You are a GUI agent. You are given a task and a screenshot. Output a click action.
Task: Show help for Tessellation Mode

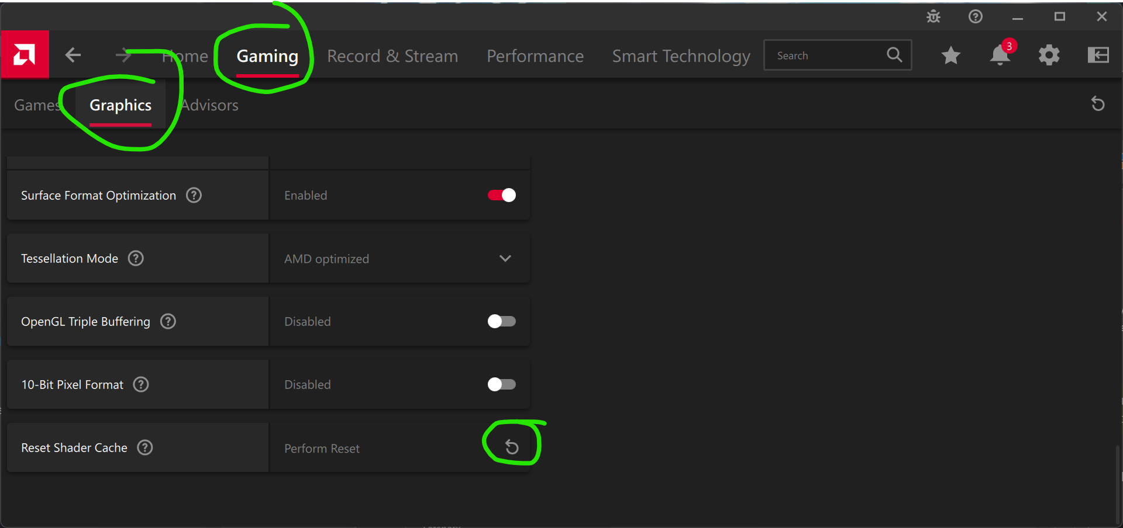pyautogui.click(x=136, y=258)
